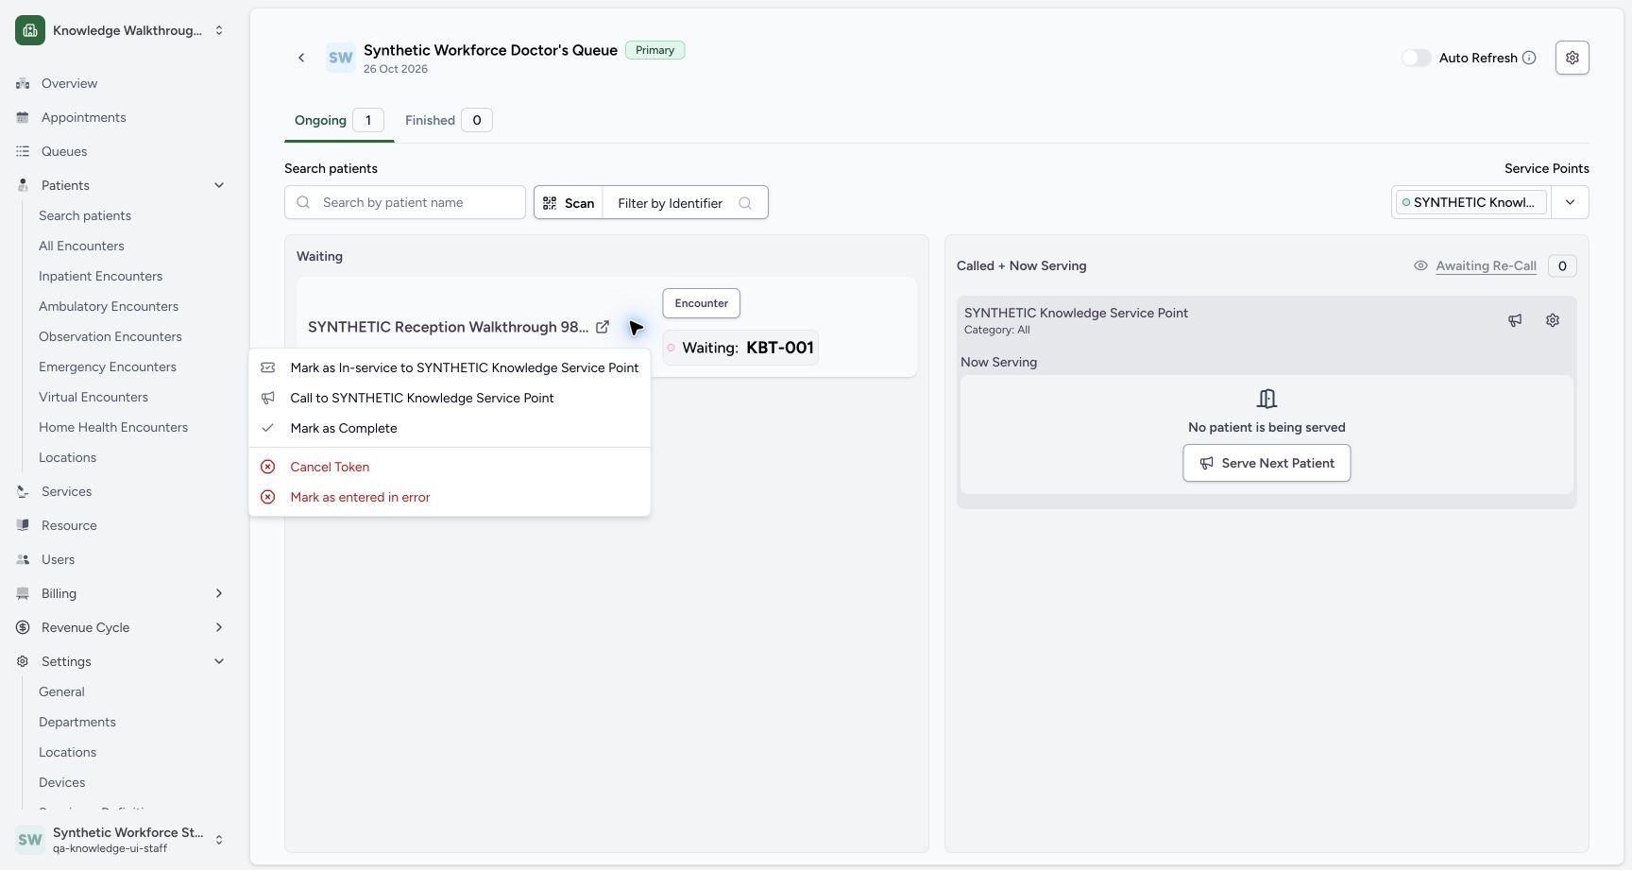1632x870 pixels.
Task: Open the Service Points dropdown arrow
Action: coord(1570,202)
